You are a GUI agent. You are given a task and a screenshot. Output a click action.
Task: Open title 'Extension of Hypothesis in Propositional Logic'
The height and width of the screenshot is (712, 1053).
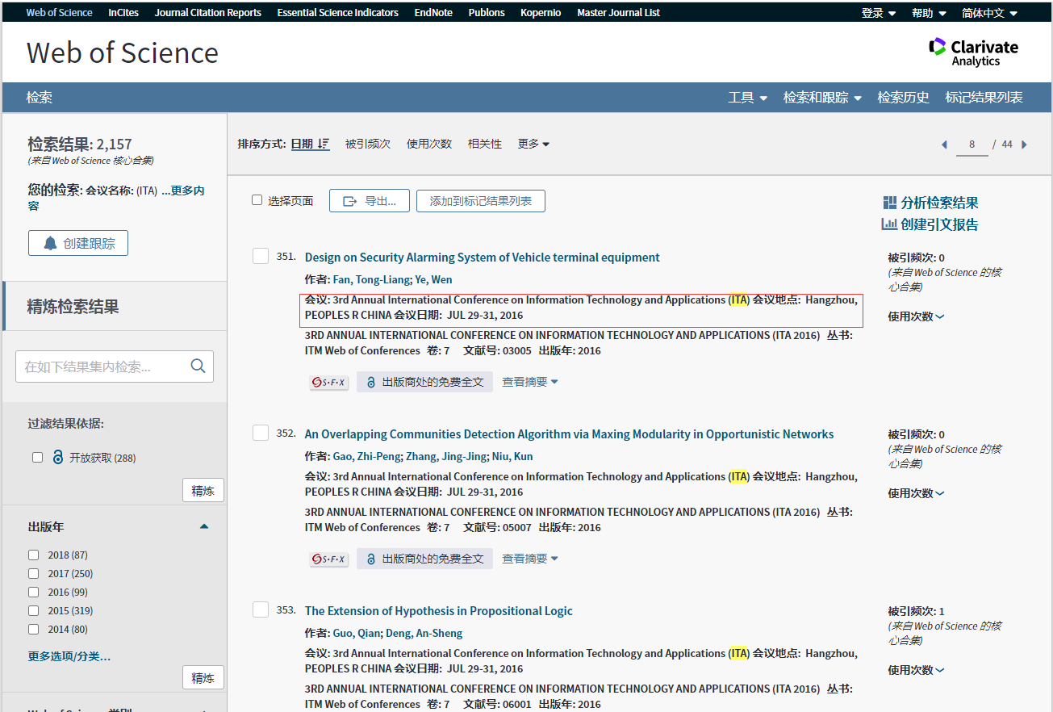point(438,611)
